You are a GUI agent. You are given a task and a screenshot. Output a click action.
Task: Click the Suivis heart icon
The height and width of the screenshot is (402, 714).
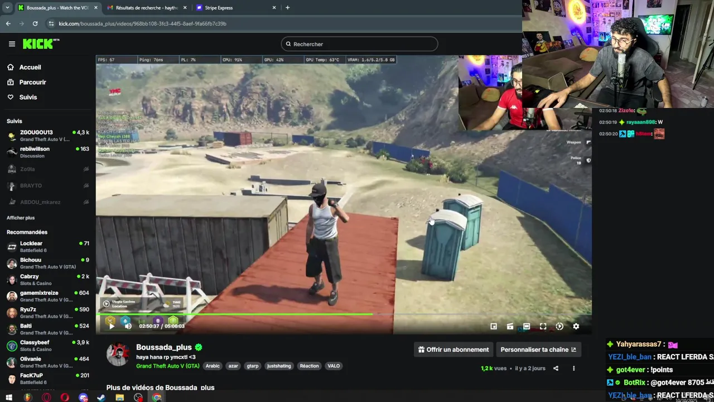[x=11, y=97]
